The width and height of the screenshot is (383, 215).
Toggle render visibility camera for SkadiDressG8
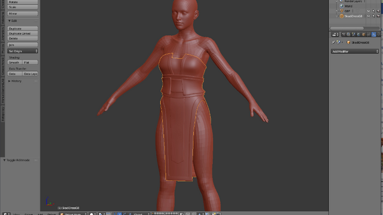pos(378,16)
